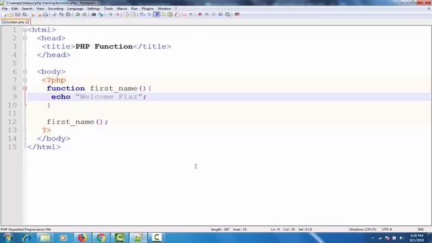Screen dimensions: 432x243
Task: Click the Windows Start button
Action: point(7,238)
